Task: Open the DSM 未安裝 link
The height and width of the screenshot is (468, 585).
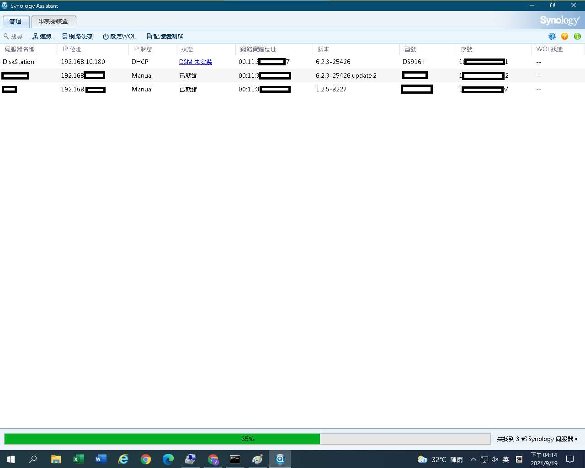Action: coord(196,62)
